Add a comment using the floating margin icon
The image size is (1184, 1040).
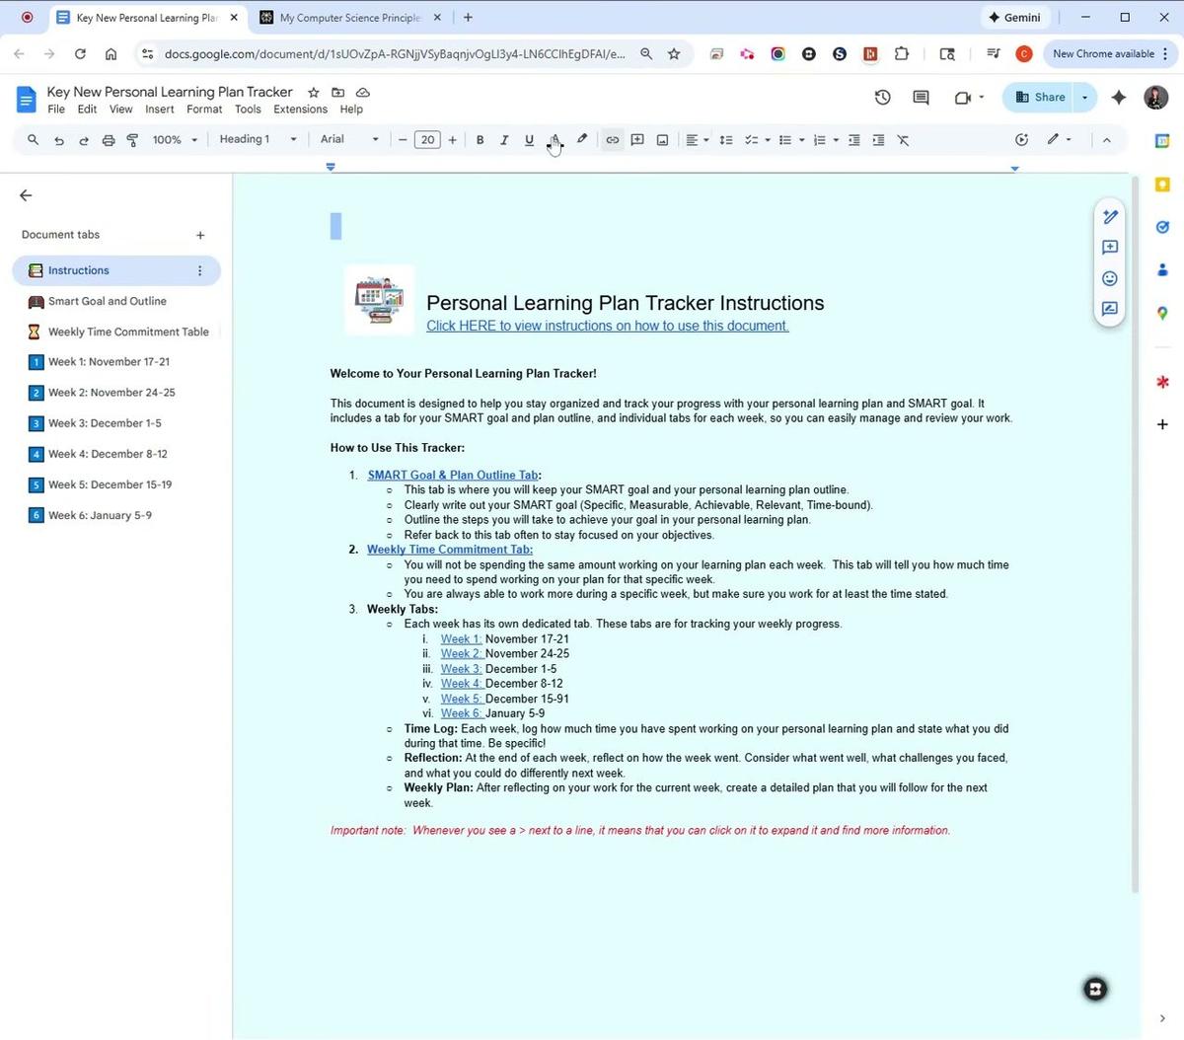[1109, 247]
